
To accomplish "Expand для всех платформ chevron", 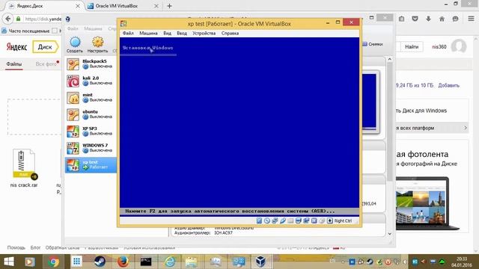I will click(466, 128).
